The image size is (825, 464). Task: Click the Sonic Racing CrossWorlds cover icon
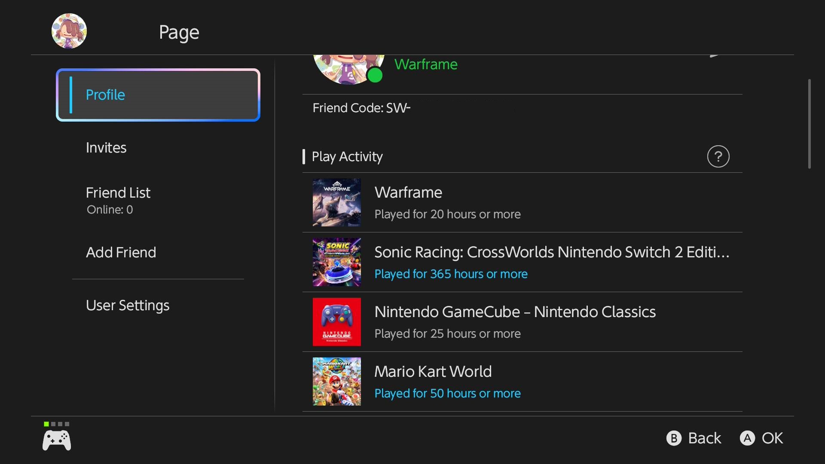(x=336, y=262)
